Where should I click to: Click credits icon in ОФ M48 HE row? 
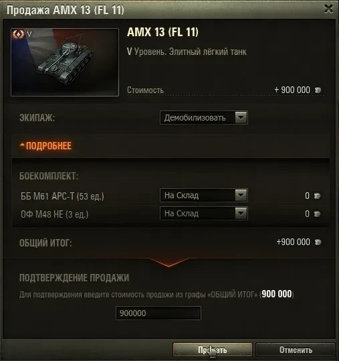click(317, 214)
